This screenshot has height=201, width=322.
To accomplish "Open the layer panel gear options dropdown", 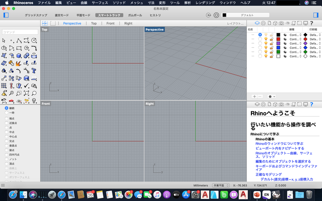I will 271,96.
